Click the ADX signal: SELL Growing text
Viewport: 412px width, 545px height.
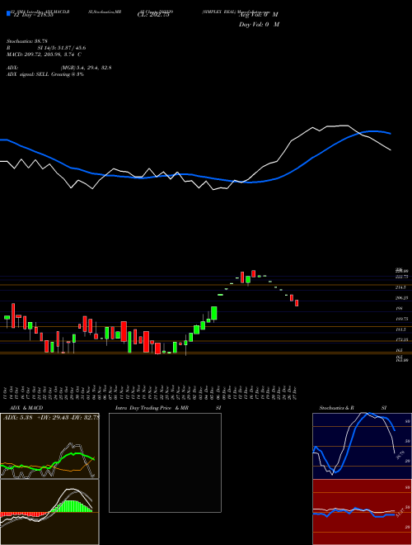pos(45,74)
